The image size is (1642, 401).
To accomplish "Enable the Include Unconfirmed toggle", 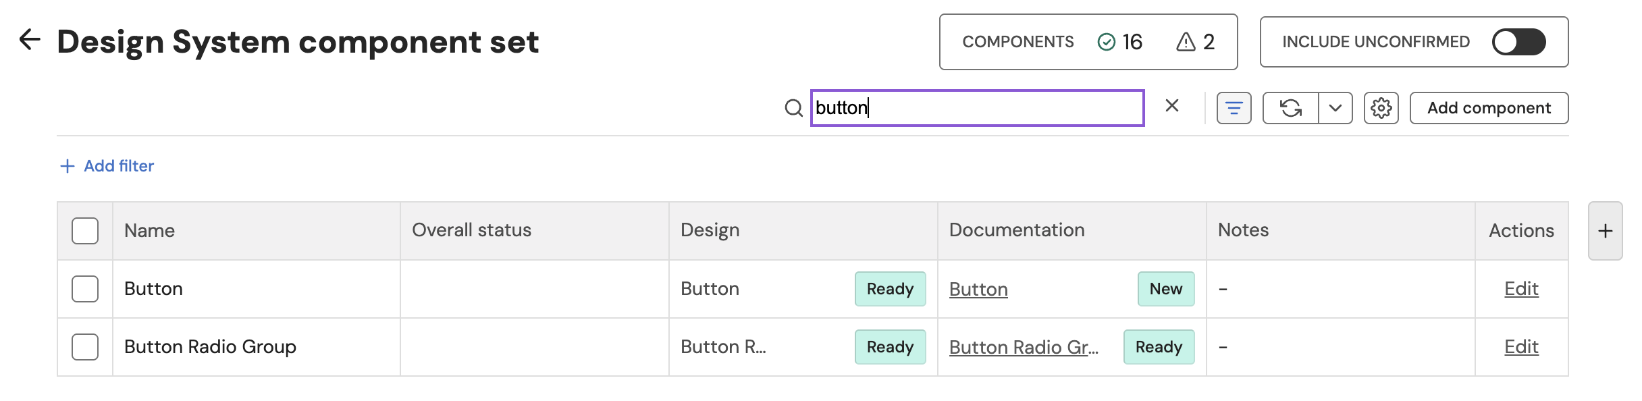I will (1518, 42).
